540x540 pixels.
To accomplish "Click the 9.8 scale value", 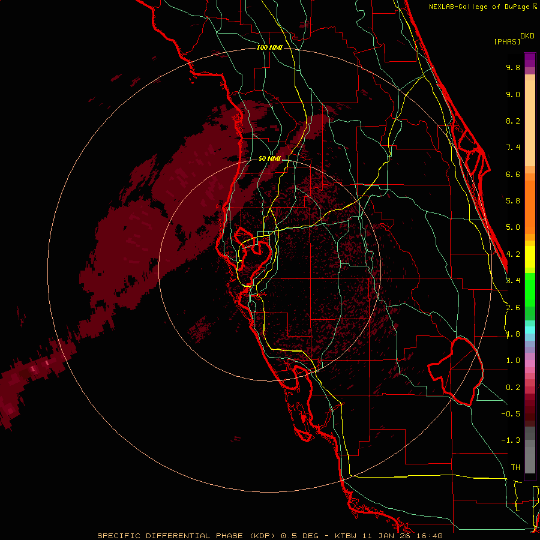I will click(x=513, y=67).
